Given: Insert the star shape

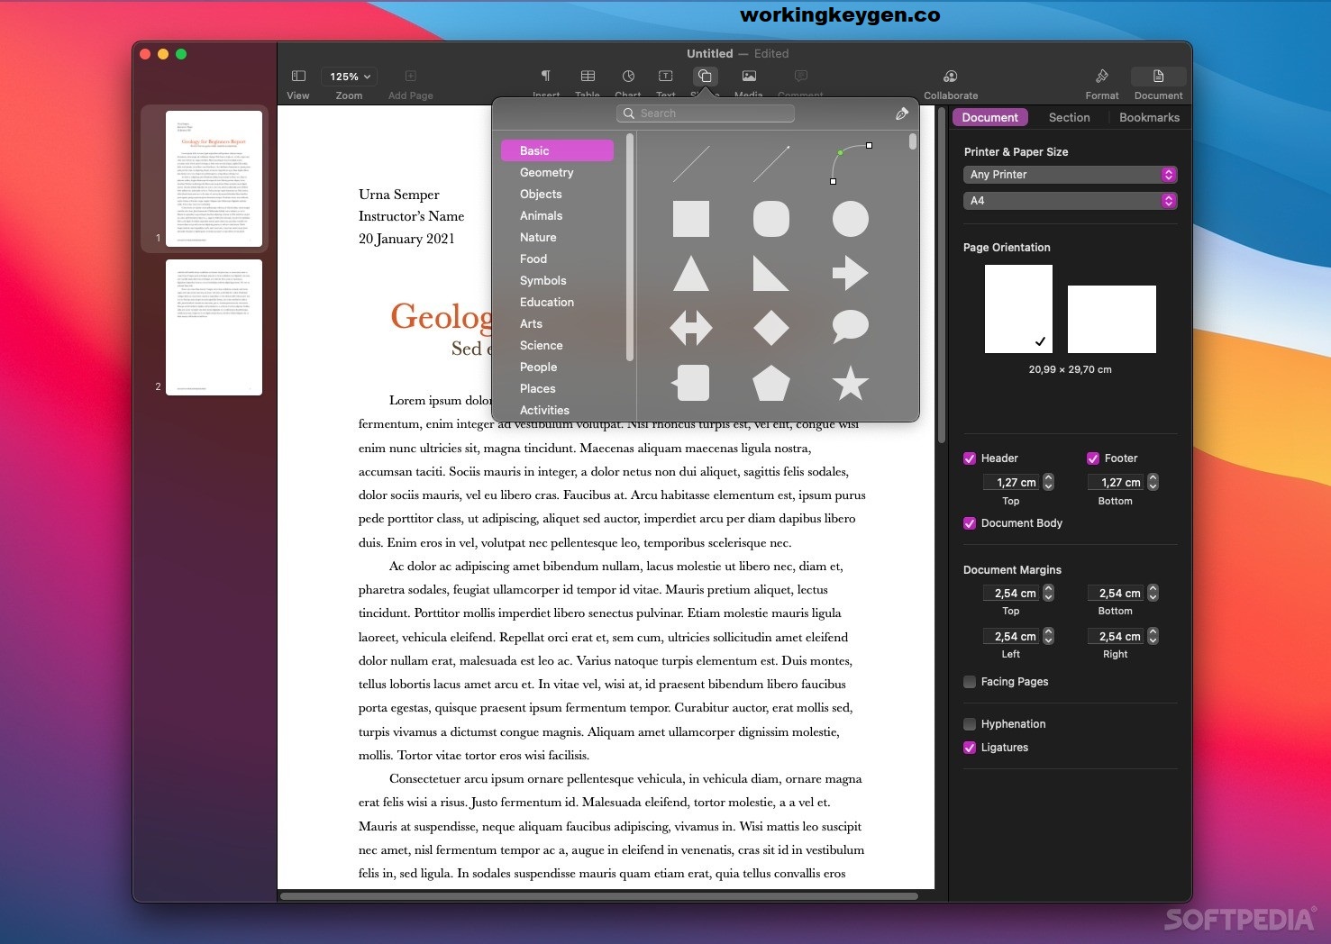Looking at the screenshot, I should pos(849,383).
